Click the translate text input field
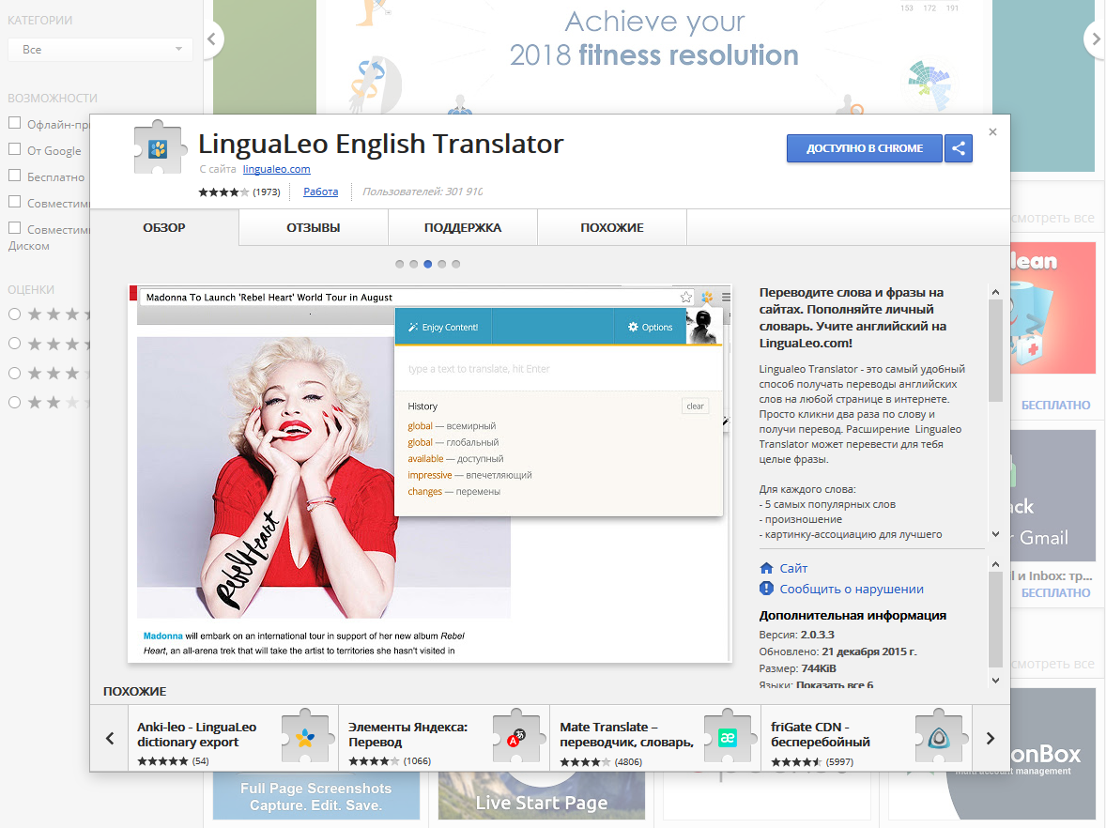This screenshot has width=1106, height=828. tap(559, 369)
